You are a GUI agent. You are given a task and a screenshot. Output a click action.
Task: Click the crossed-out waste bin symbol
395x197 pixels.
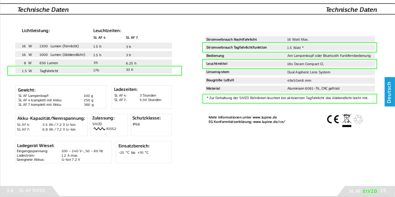tap(346, 120)
